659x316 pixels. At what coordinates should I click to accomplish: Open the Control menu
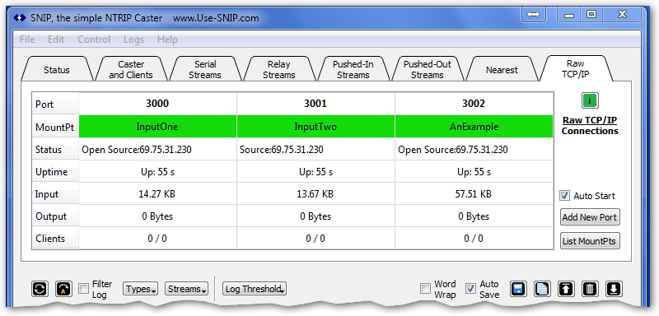click(x=94, y=39)
